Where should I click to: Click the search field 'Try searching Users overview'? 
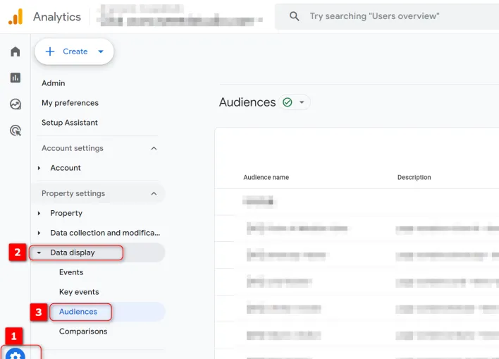tap(387, 16)
